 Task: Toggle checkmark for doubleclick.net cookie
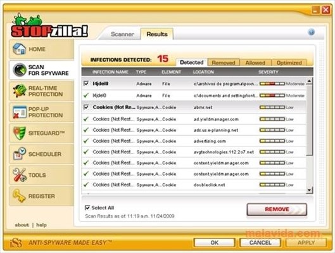tap(86, 185)
